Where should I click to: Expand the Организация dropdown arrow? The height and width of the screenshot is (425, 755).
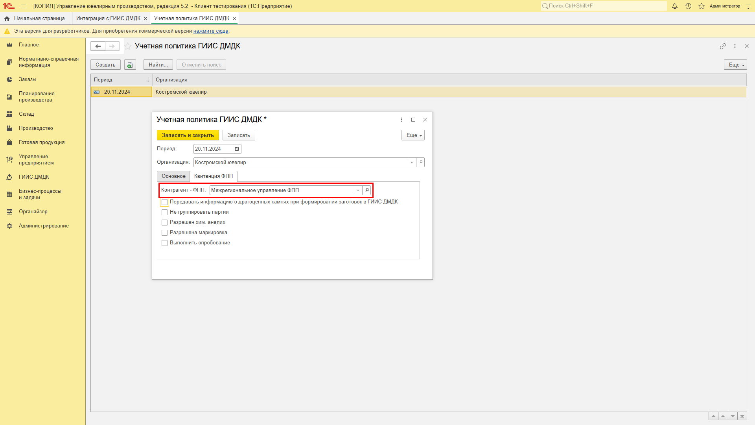412,162
